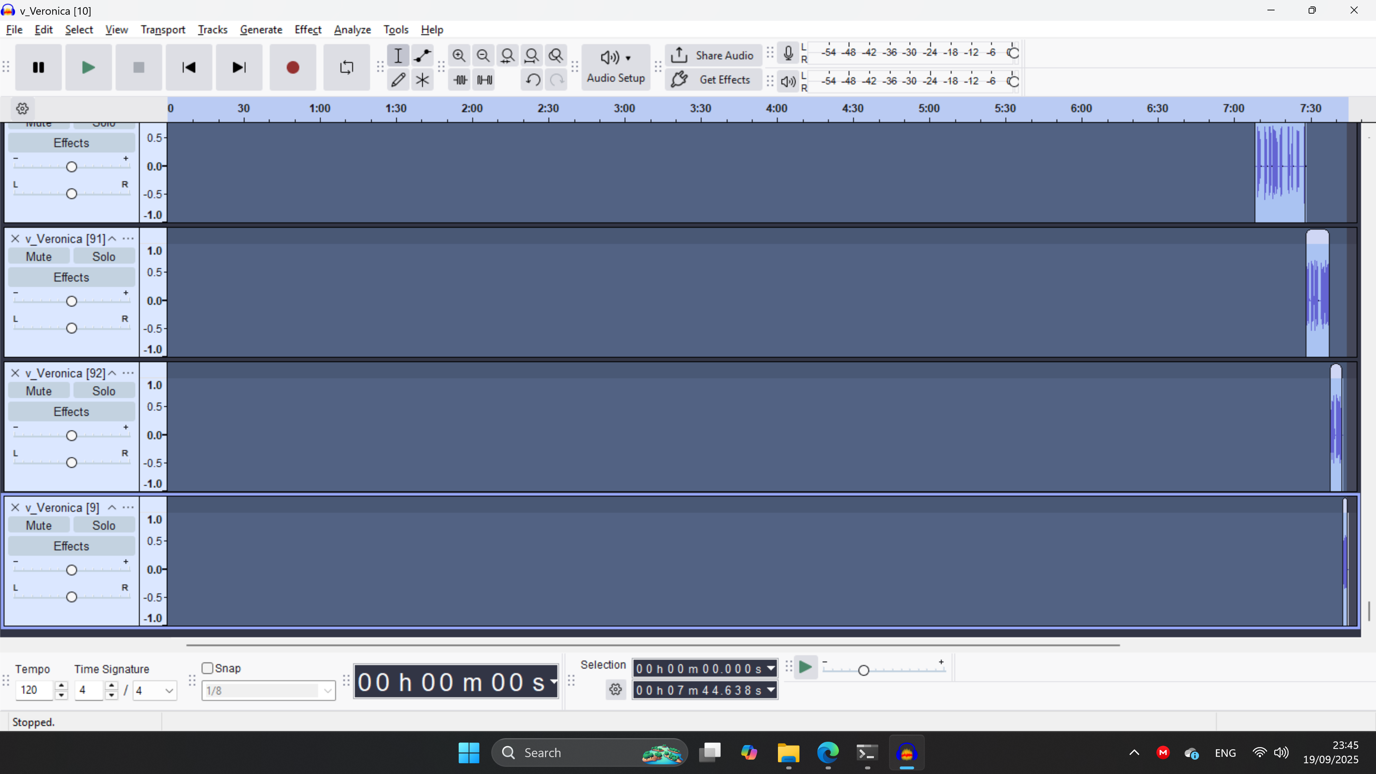Enable the Snap checkbox
The height and width of the screenshot is (774, 1376).
tap(207, 668)
